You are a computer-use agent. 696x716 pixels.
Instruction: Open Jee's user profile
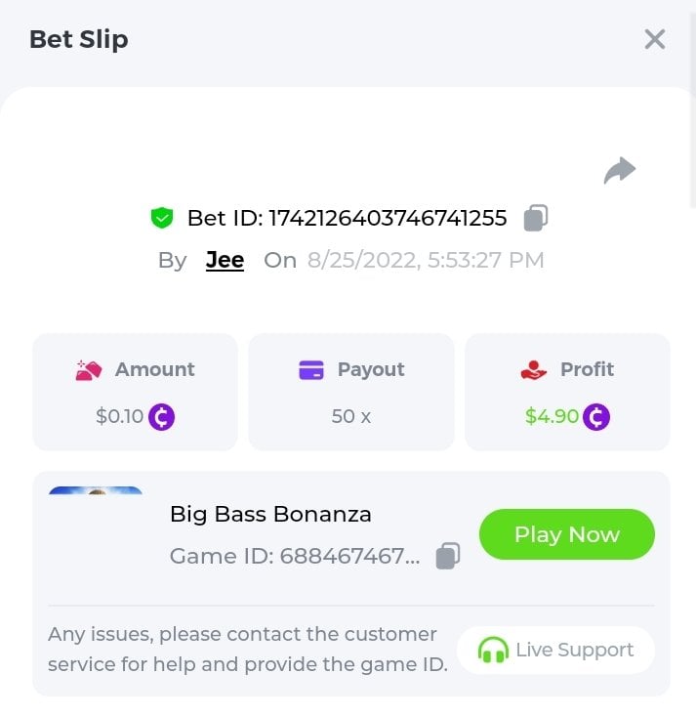[225, 260]
